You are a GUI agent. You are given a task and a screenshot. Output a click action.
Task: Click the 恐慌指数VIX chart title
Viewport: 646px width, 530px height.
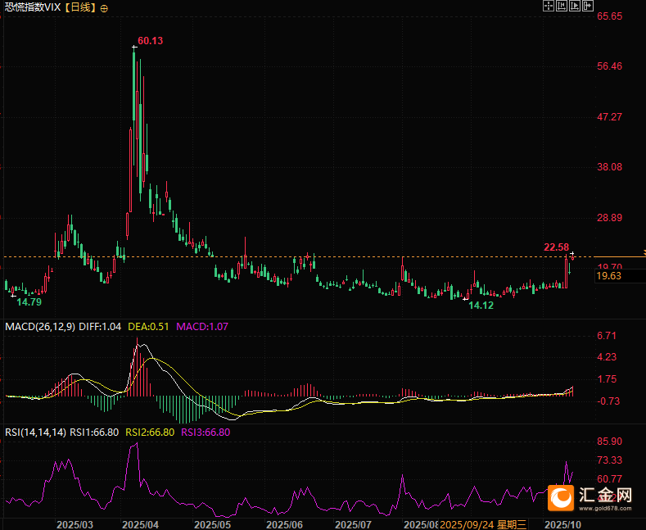pos(33,7)
